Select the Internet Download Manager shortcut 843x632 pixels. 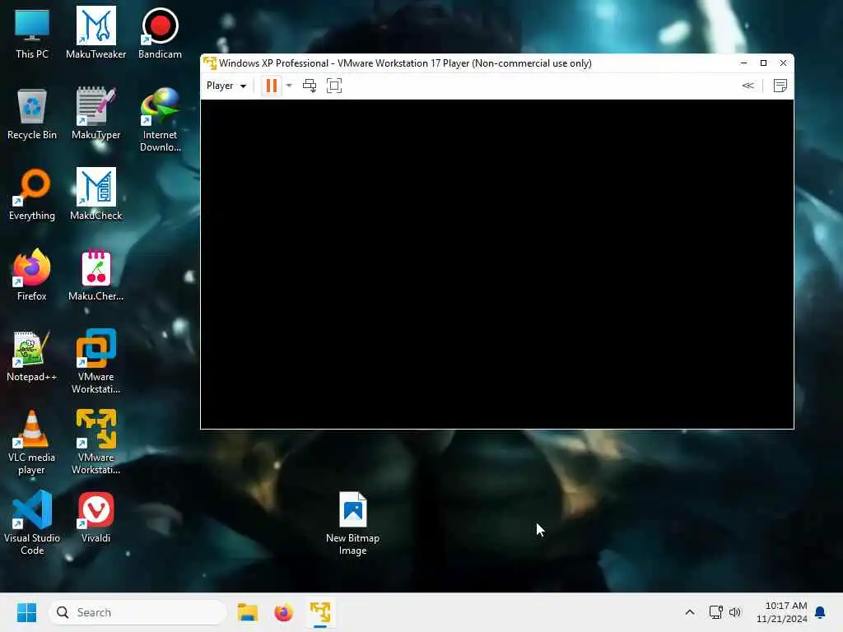[x=160, y=120]
